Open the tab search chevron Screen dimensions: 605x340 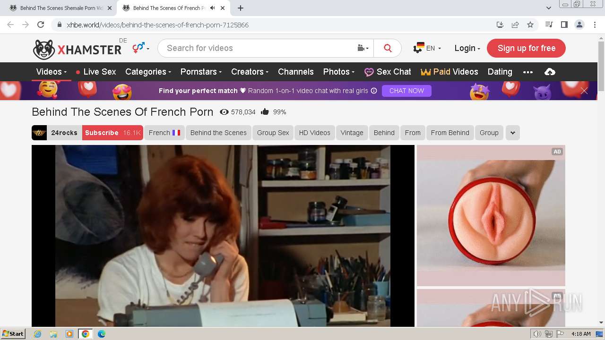point(548,8)
